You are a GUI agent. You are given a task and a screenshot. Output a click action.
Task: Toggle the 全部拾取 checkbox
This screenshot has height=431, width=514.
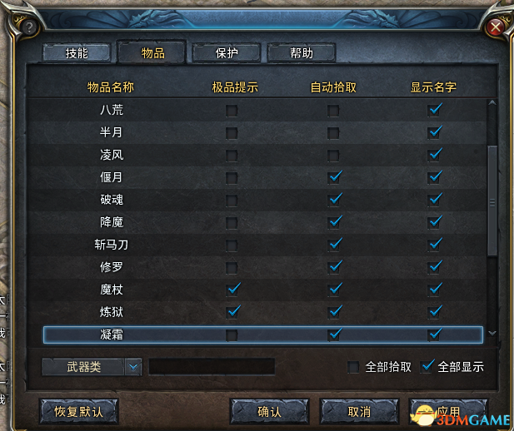pos(353,367)
